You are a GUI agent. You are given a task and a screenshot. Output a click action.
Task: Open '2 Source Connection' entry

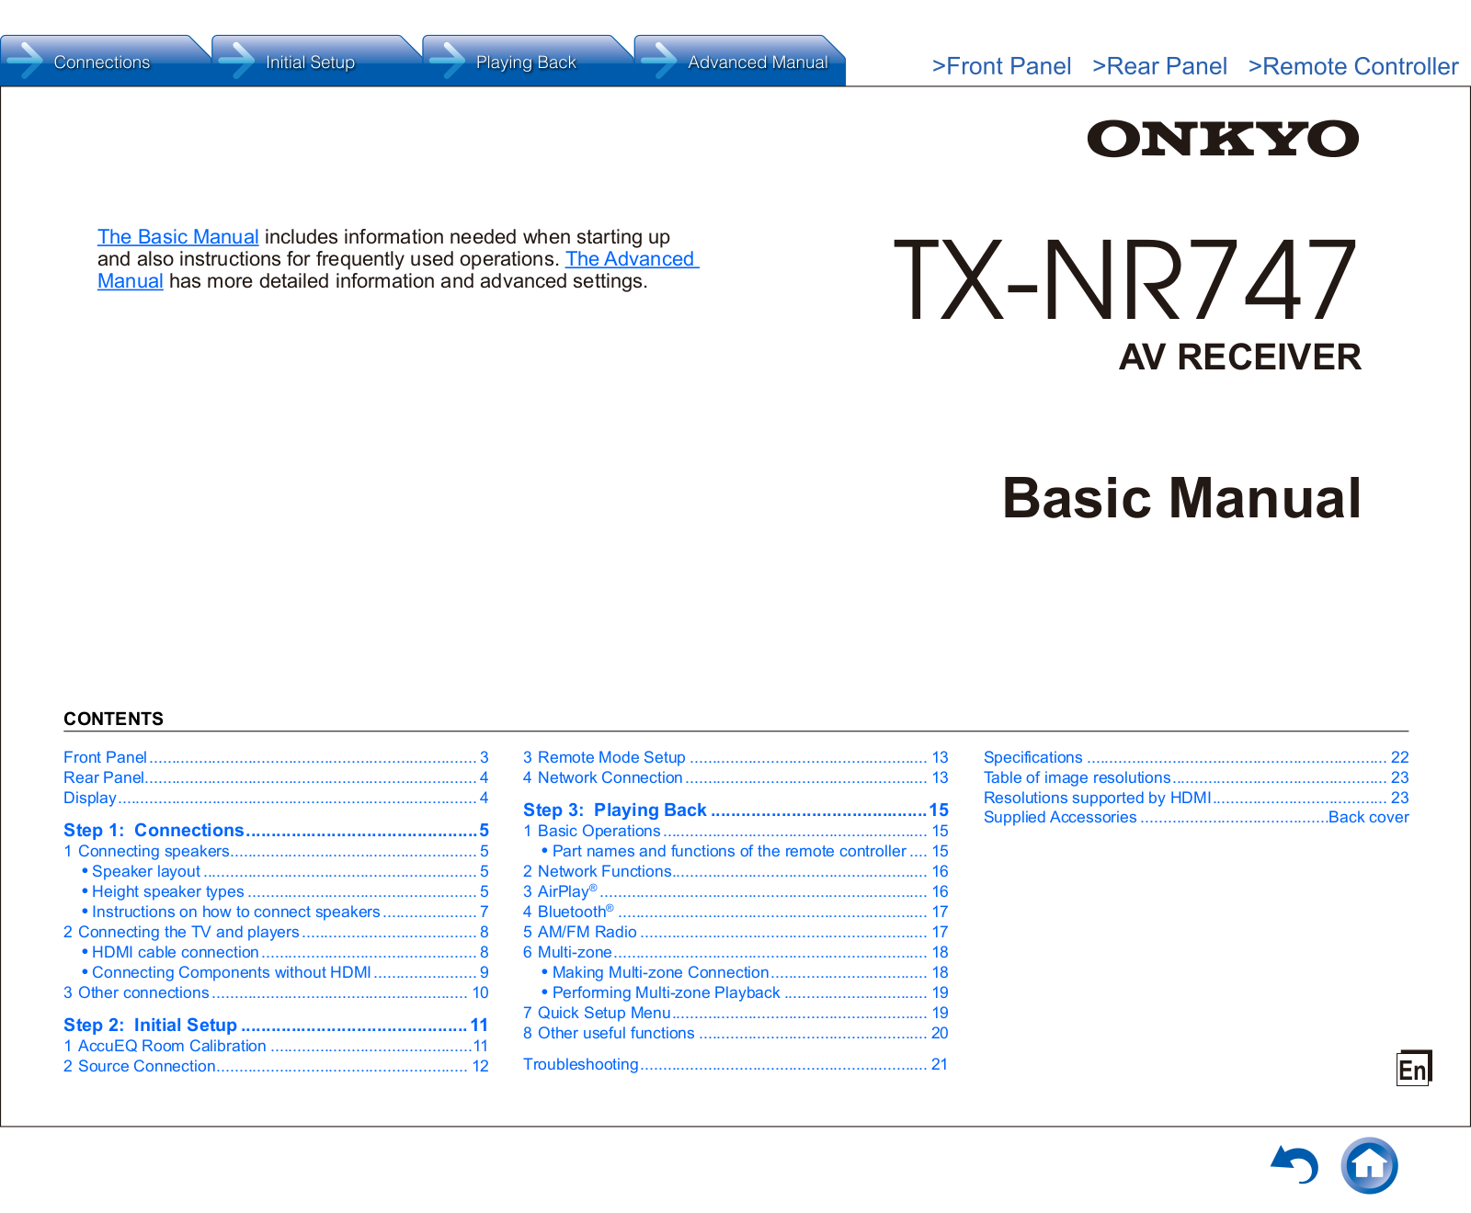276,1066
